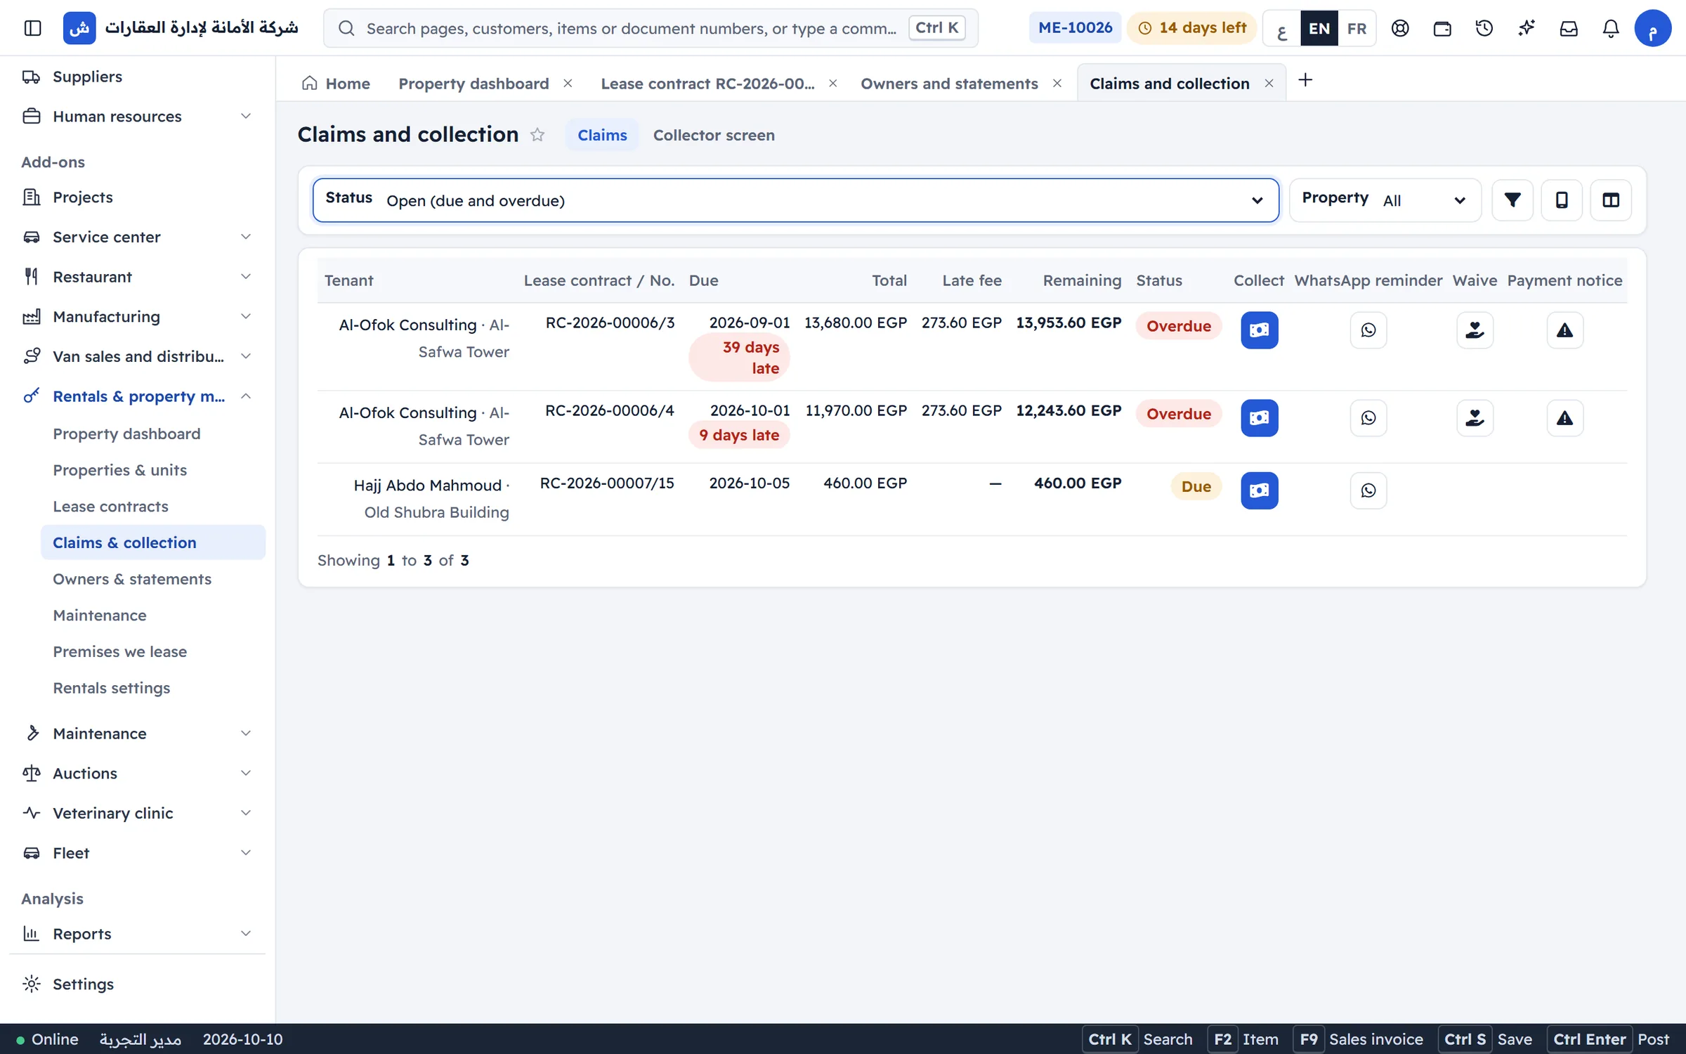The image size is (1686, 1054).
Task: Collect payment from Hajj Abdo Mahmoud
Action: point(1259,490)
